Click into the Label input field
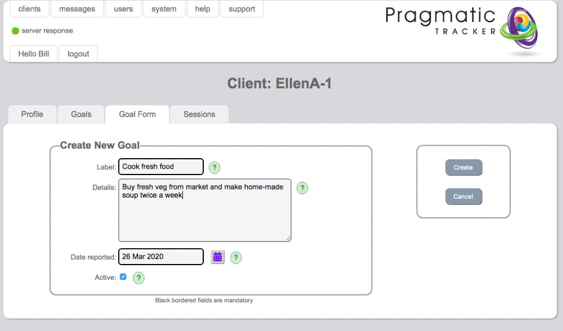 point(160,167)
